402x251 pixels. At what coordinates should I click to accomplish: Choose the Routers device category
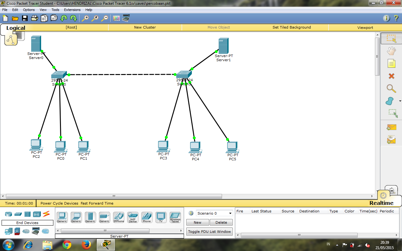[8, 214]
